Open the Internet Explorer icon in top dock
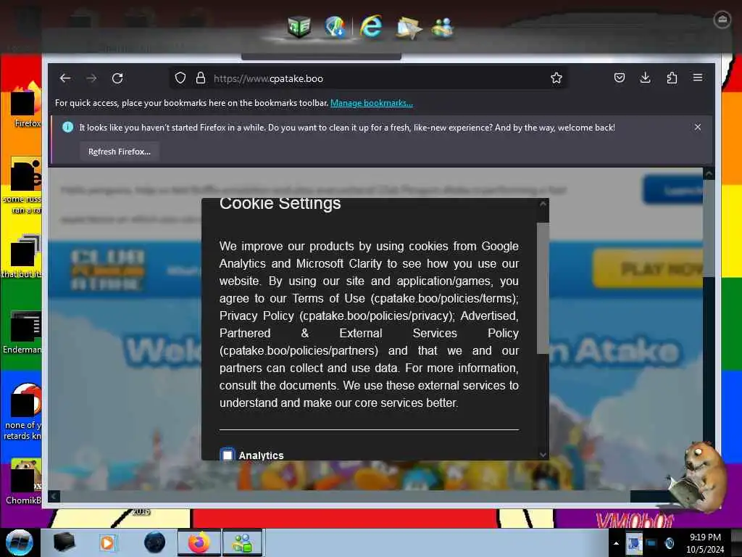Image resolution: width=742 pixels, height=557 pixels. 371,26
